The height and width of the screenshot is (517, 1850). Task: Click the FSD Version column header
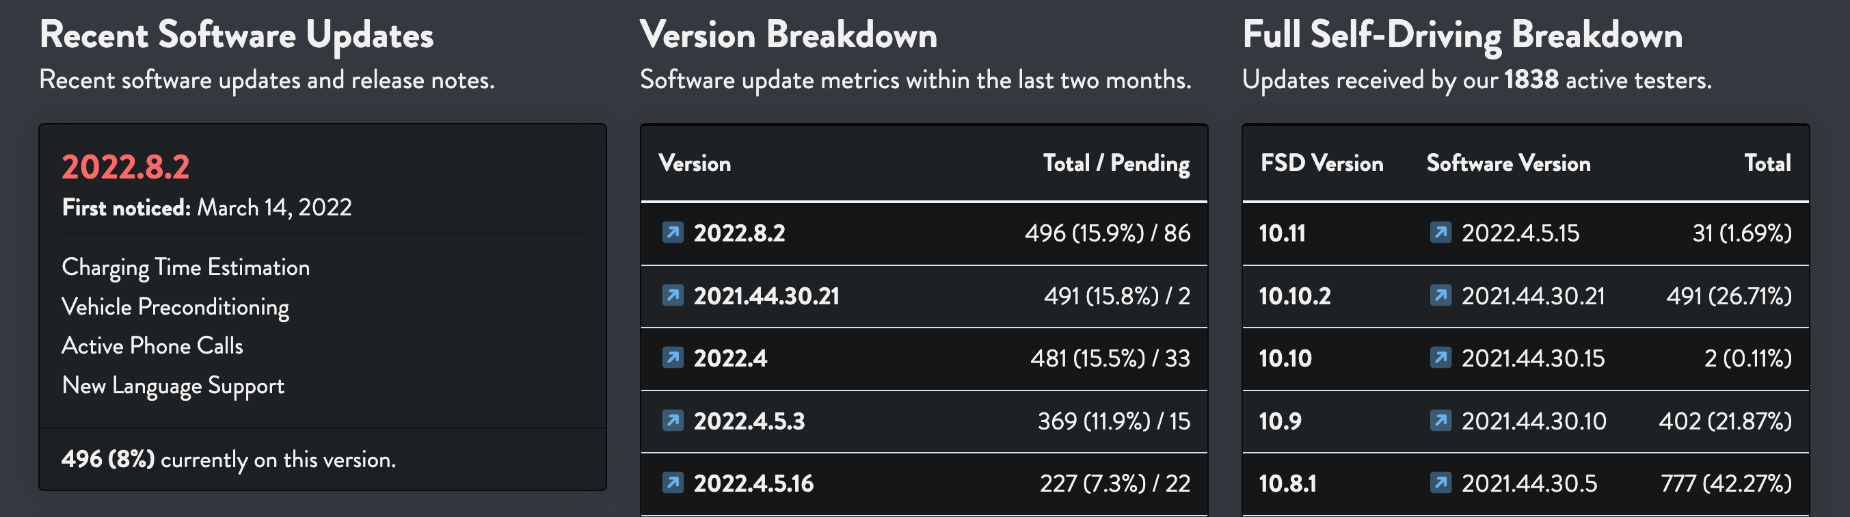click(x=1322, y=163)
